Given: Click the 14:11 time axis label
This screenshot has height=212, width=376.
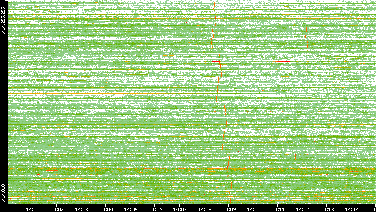Looking at the screenshot, I should pyautogui.click(x=278, y=209).
